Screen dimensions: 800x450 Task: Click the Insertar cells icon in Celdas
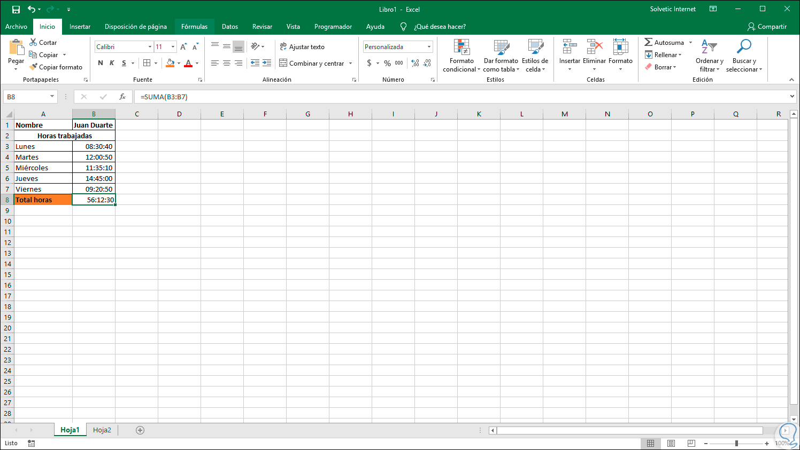pos(570,47)
